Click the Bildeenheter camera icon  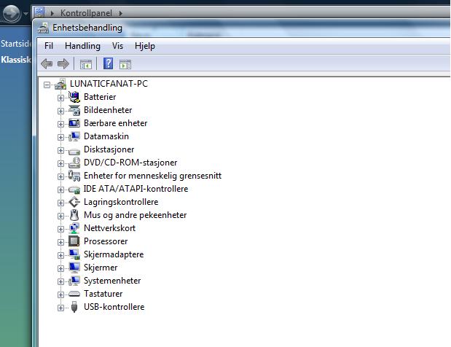point(74,110)
